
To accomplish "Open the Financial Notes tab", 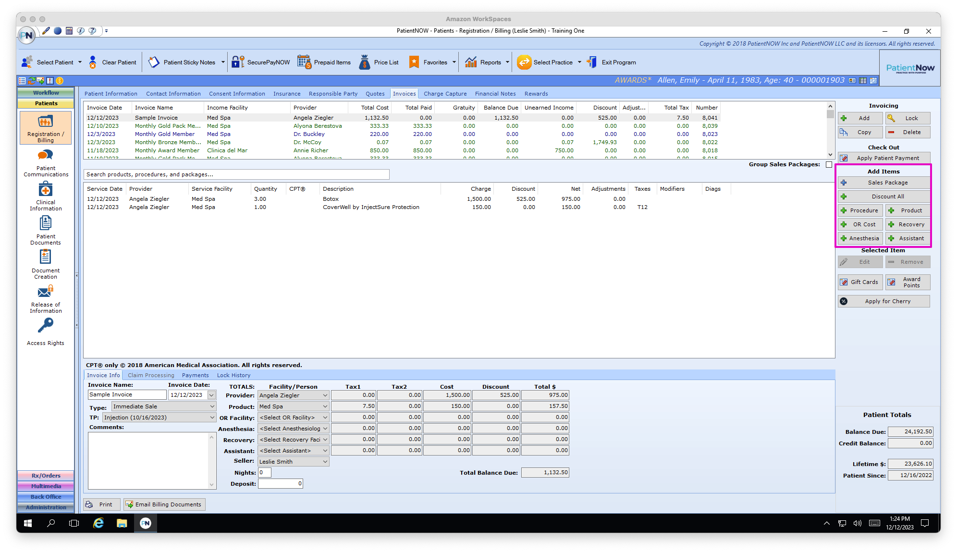I will 495,93.
